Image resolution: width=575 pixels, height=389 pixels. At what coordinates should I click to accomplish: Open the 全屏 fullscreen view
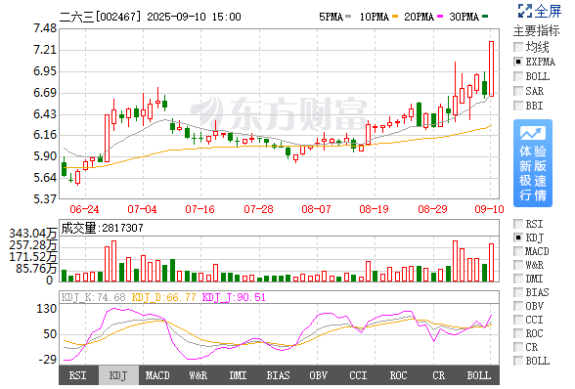pos(540,11)
